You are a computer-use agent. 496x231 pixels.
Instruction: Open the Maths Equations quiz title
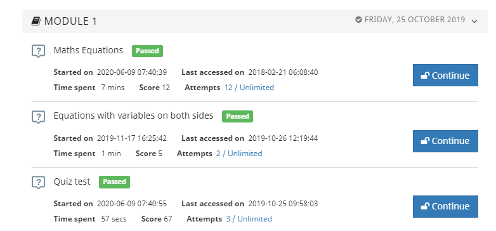pos(88,50)
